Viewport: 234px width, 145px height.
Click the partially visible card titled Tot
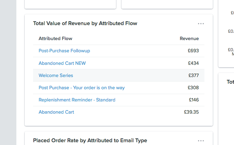click(x=230, y=82)
